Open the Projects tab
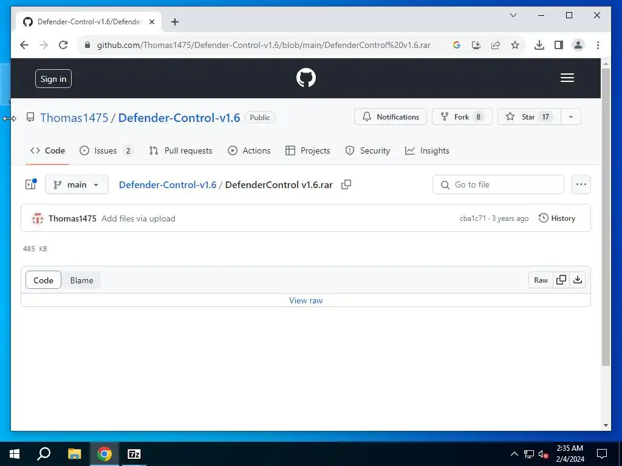This screenshot has height=466, width=622. (x=307, y=150)
